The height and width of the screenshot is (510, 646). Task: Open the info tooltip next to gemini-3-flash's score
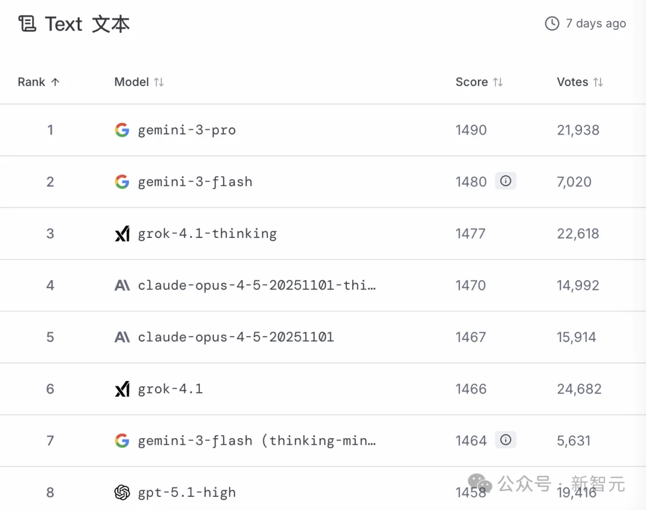[x=505, y=181]
